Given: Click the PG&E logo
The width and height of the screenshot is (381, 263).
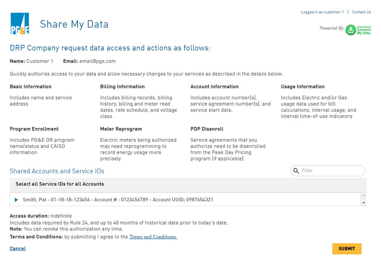Looking at the screenshot, I should (x=20, y=24).
